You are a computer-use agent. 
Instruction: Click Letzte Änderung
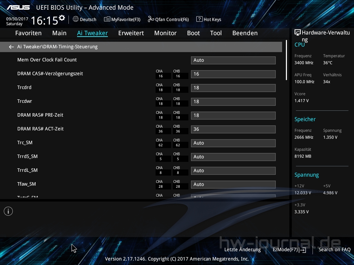242,250
